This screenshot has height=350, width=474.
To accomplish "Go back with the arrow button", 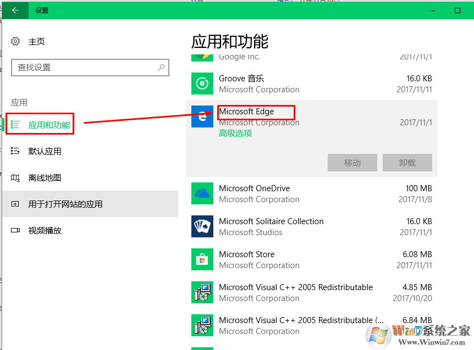I will (15, 10).
